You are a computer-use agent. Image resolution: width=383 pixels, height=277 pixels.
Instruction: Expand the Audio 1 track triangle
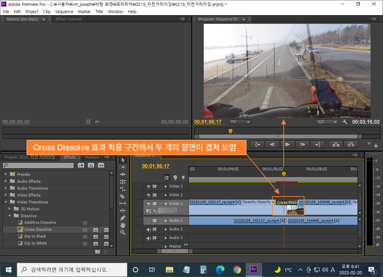pyautogui.click(x=166, y=220)
